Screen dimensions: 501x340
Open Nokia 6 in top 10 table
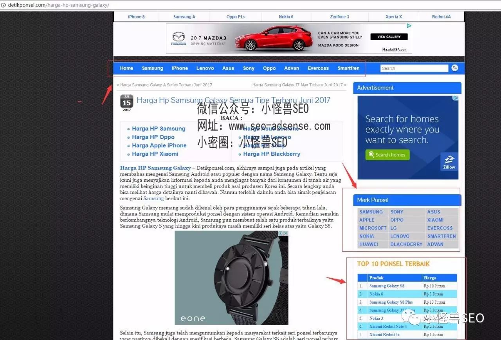[x=376, y=294]
